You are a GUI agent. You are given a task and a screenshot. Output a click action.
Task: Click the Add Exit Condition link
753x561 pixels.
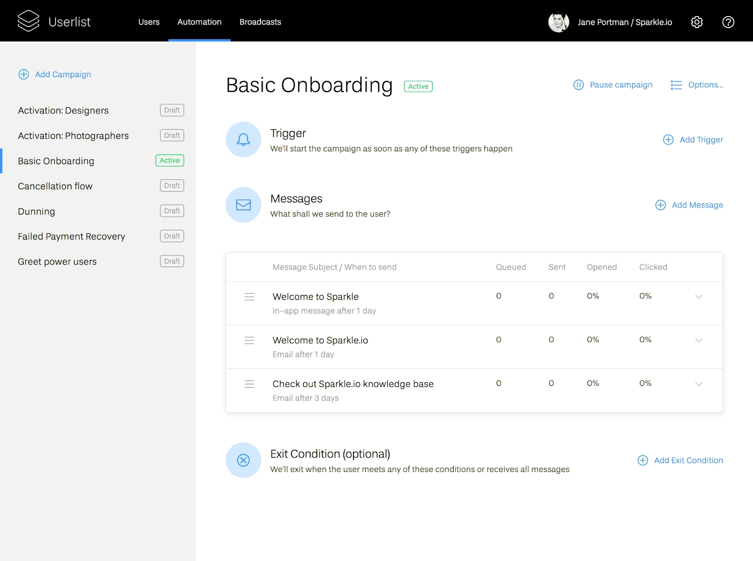680,460
